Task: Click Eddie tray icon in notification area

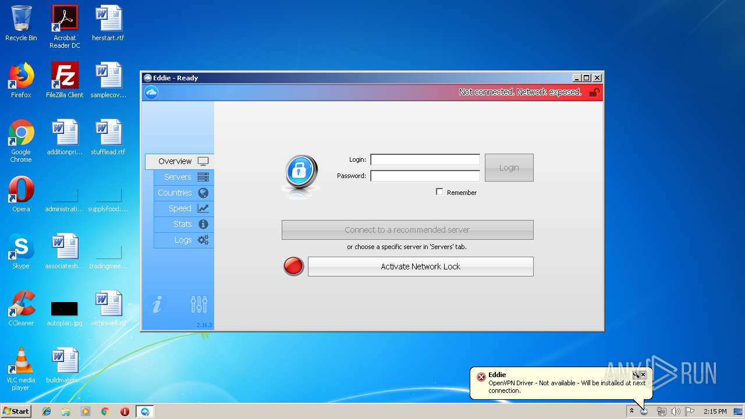Action: pos(644,411)
